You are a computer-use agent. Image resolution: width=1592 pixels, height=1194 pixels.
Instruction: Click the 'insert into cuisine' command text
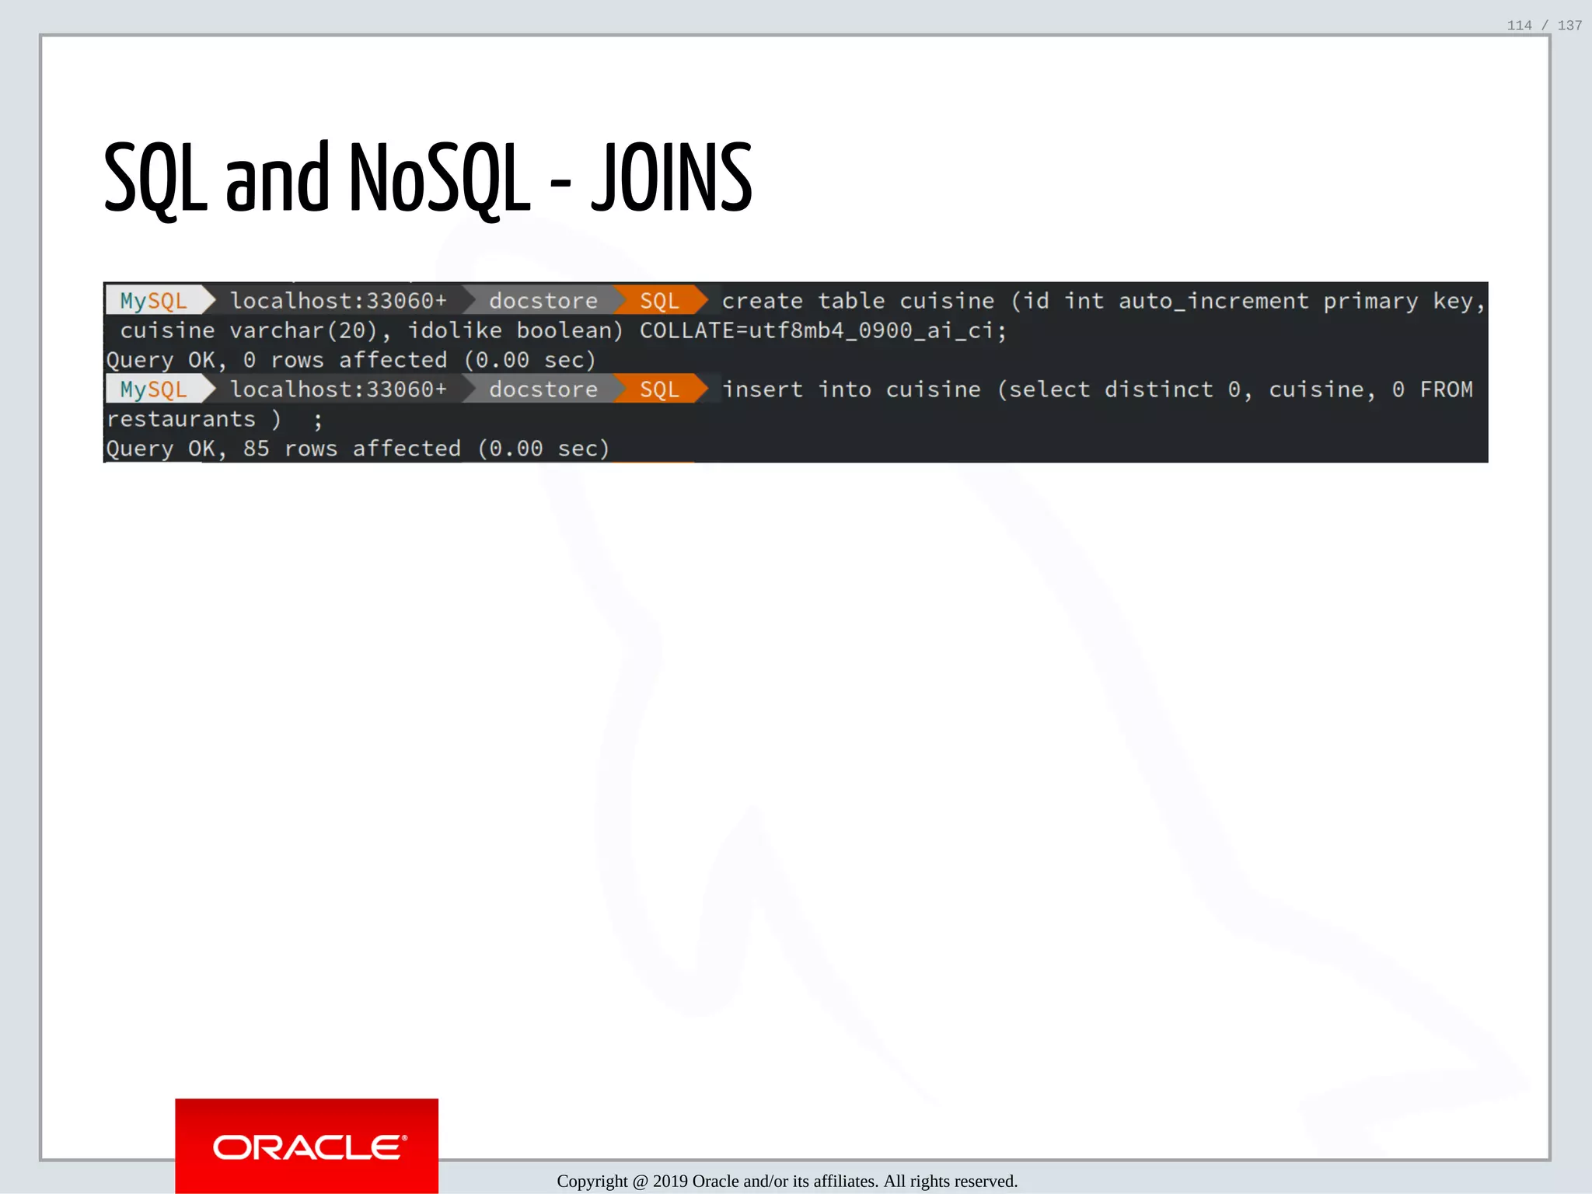1097,389
